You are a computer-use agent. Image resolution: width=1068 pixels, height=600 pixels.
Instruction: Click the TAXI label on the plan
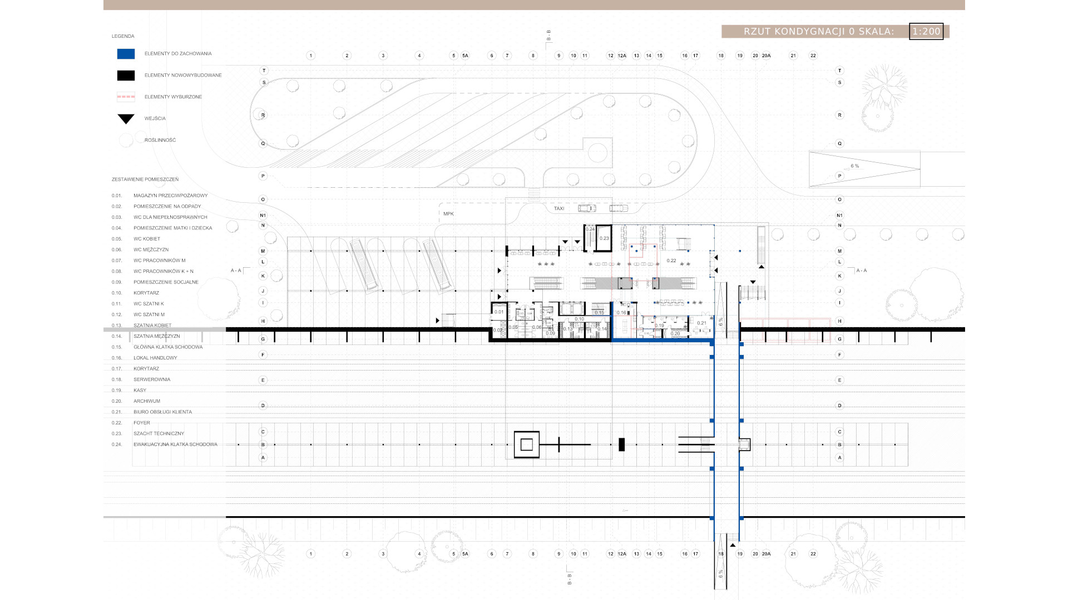pos(559,209)
